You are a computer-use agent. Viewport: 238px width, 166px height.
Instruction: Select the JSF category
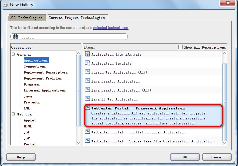point(27,132)
